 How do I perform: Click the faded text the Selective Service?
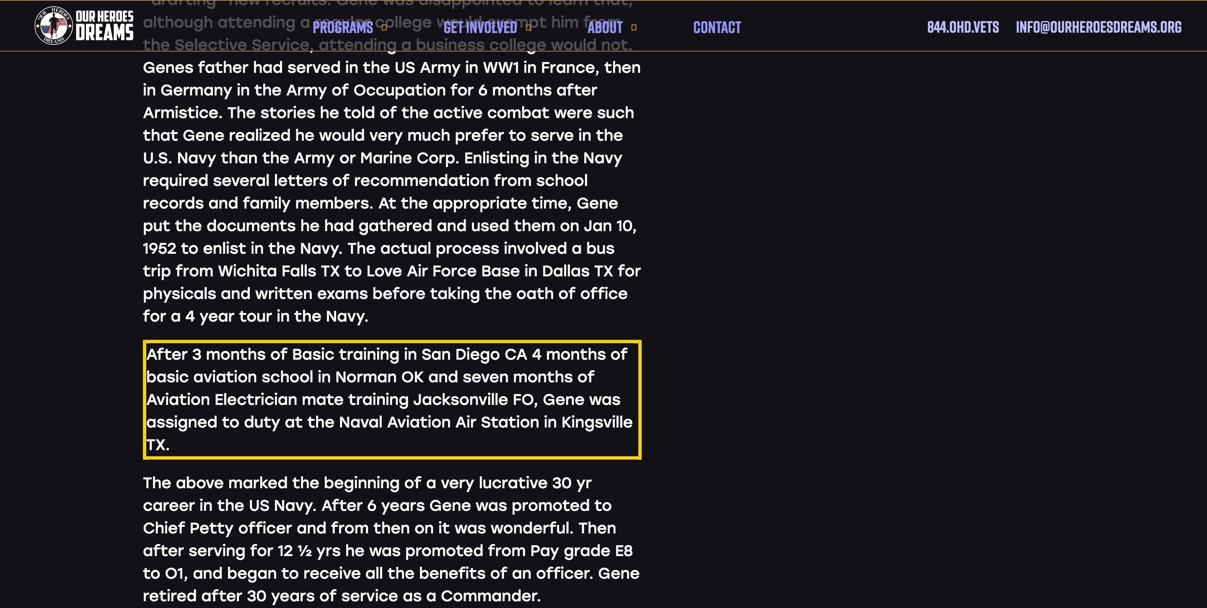pos(226,45)
